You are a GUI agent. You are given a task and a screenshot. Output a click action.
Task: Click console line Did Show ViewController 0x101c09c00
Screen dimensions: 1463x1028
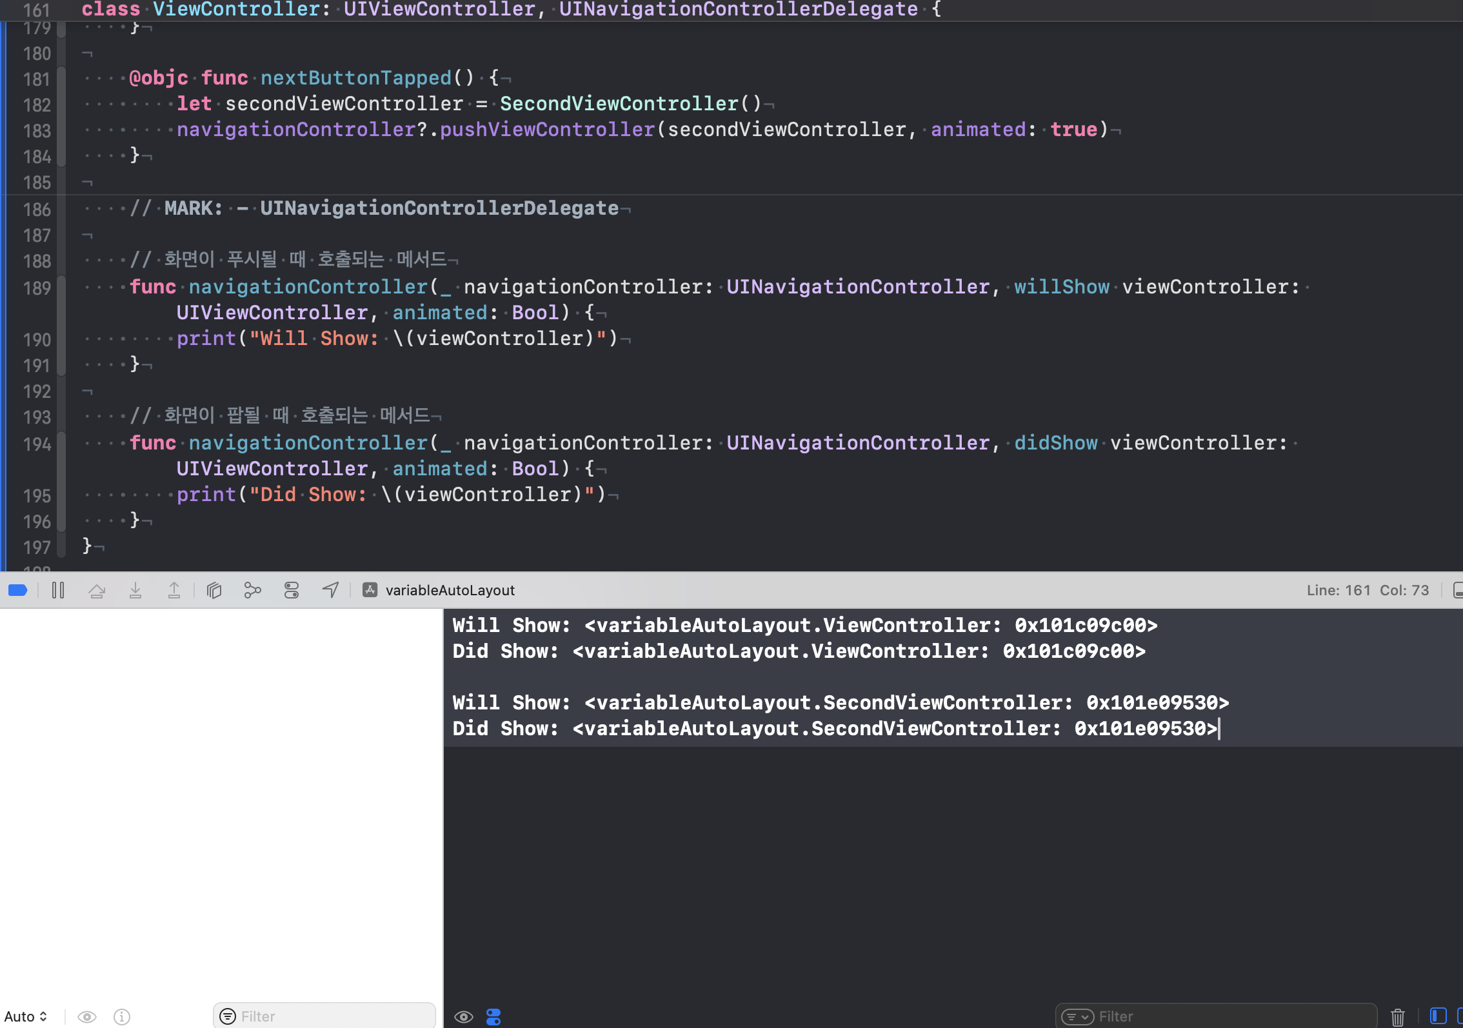pyautogui.click(x=799, y=651)
